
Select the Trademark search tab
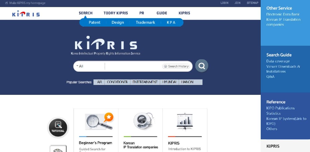[145, 23]
